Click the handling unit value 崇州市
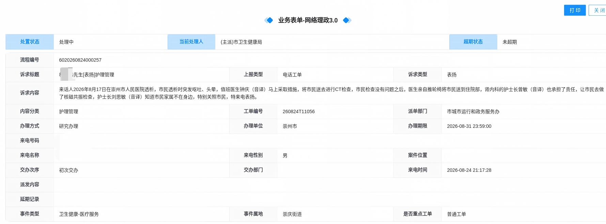 [x=290, y=126]
